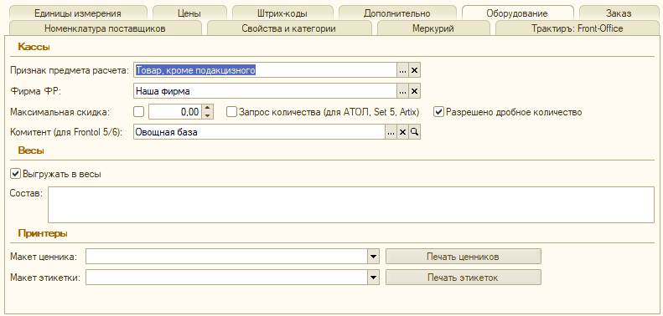Toggle Запрос количества checkbox
Viewport: 663px width, 316px height.
(x=231, y=112)
